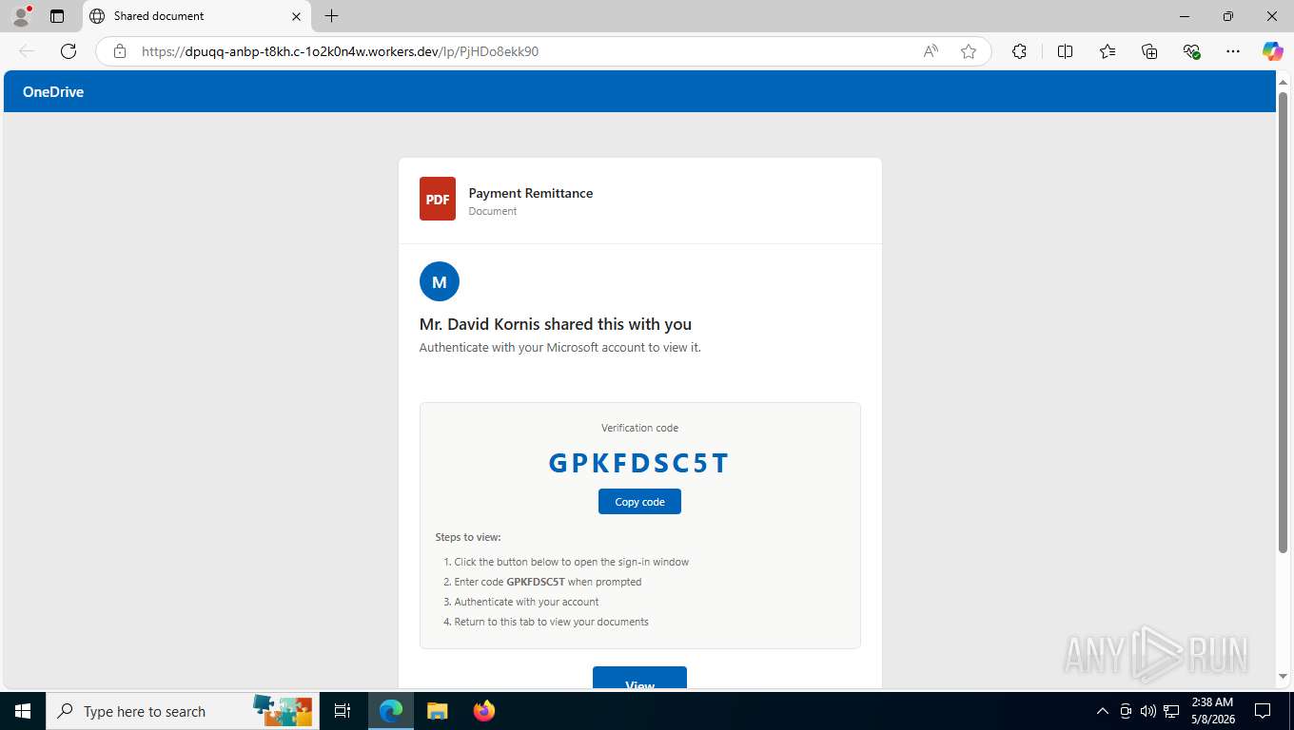View site information lock icon
The height and width of the screenshot is (730, 1294).
(119, 51)
